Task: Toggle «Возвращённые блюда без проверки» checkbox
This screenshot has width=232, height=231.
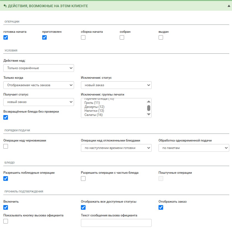Action: point(6,118)
